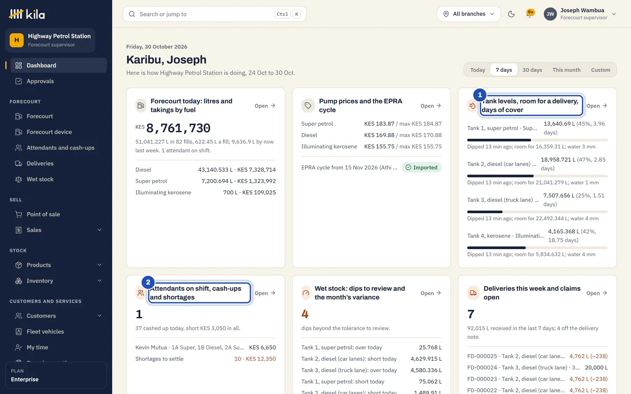Open notifications bell with 9+ badge
Image resolution: width=631 pixels, height=394 pixels.
tap(530, 14)
